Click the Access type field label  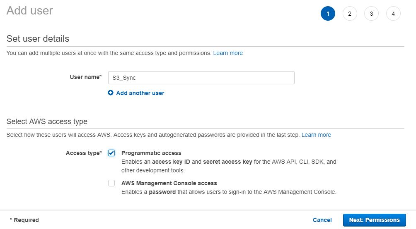click(x=83, y=153)
